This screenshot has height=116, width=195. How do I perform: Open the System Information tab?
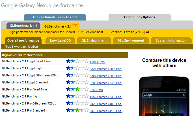point(171,40)
